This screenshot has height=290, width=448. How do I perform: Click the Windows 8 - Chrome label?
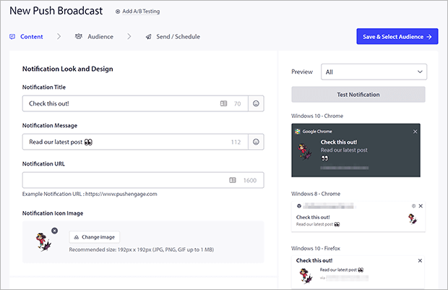click(x=316, y=194)
